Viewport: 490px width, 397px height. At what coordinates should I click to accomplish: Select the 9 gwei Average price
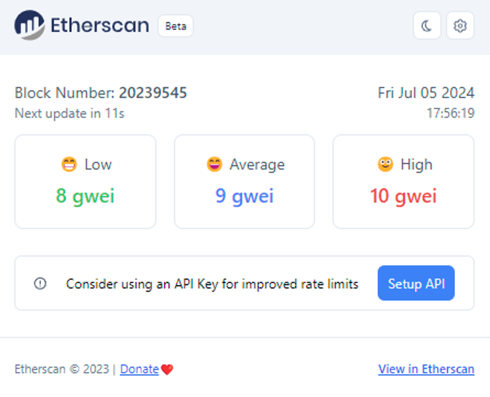[244, 196]
